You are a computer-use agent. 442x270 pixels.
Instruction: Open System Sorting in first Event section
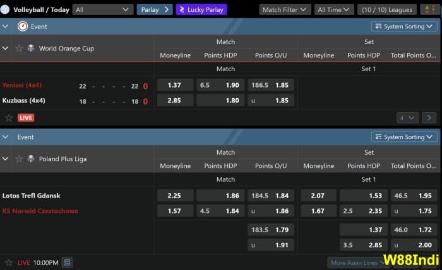404,26
